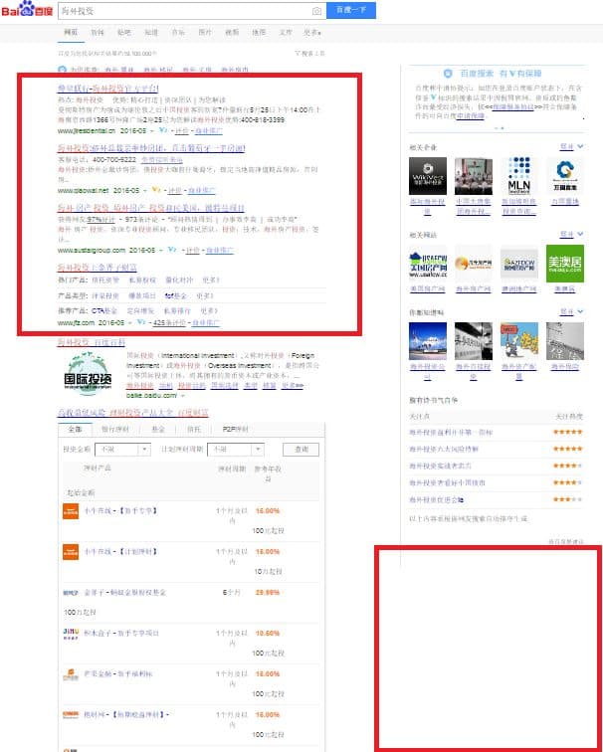Screen dimensions: 603x752
Task: Select the P2P理财 tab
Action: [236, 430]
